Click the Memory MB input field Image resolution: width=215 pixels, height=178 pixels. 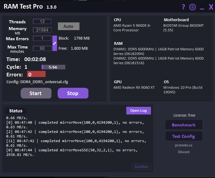tap(42, 30)
